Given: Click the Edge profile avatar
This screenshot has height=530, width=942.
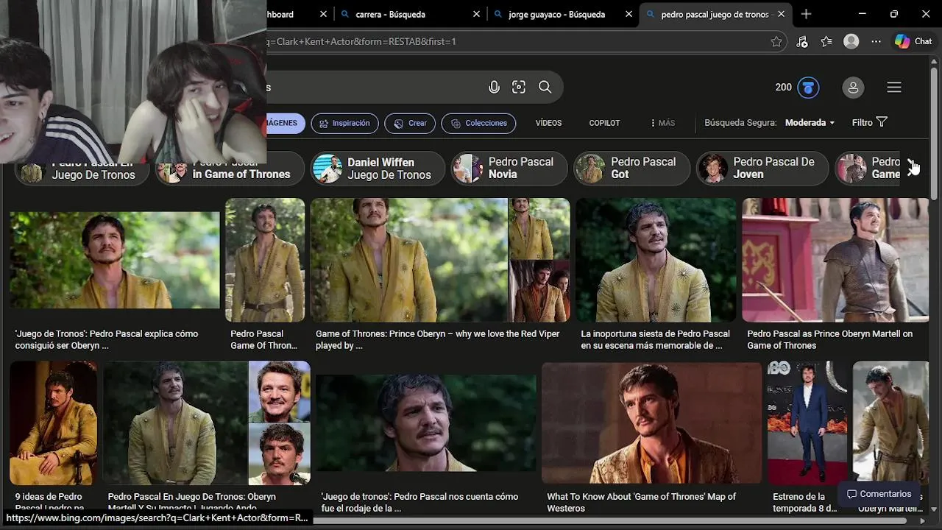Looking at the screenshot, I should [x=851, y=42].
